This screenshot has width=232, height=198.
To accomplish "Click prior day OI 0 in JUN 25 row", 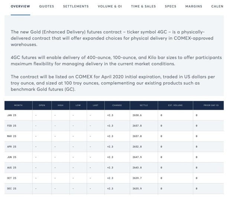I will coord(196,157).
